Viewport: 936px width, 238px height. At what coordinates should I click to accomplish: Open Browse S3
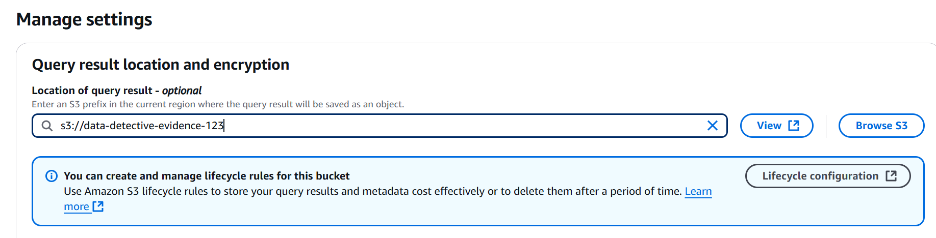coord(881,126)
